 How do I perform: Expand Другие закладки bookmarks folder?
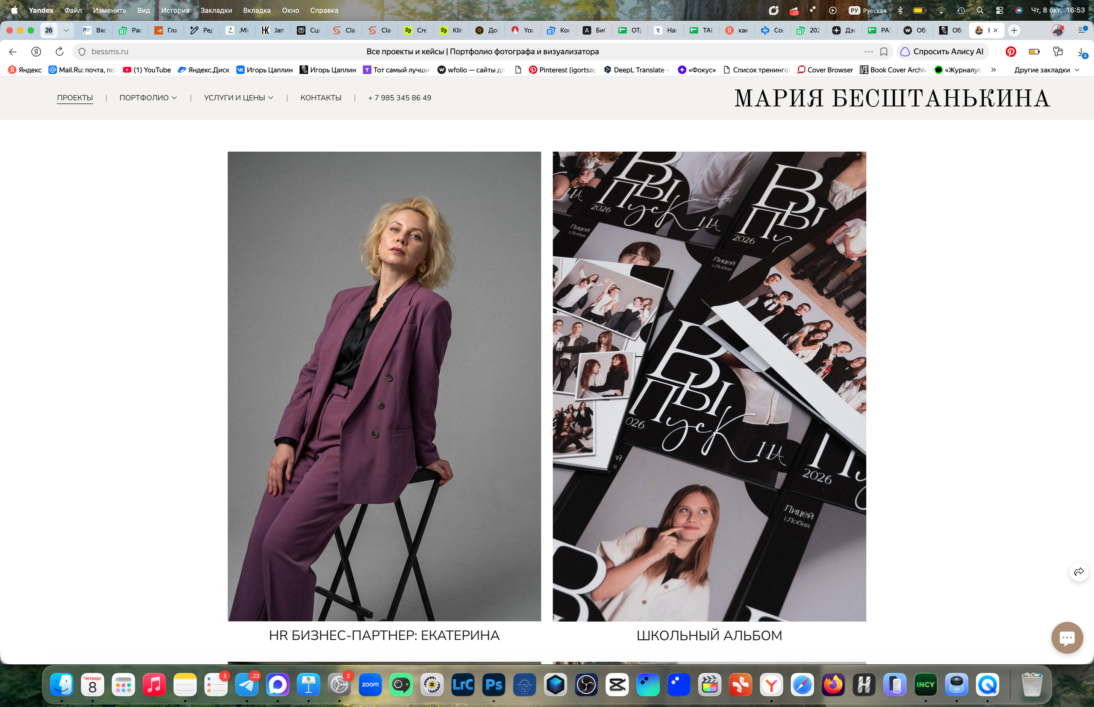(1046, 70)
